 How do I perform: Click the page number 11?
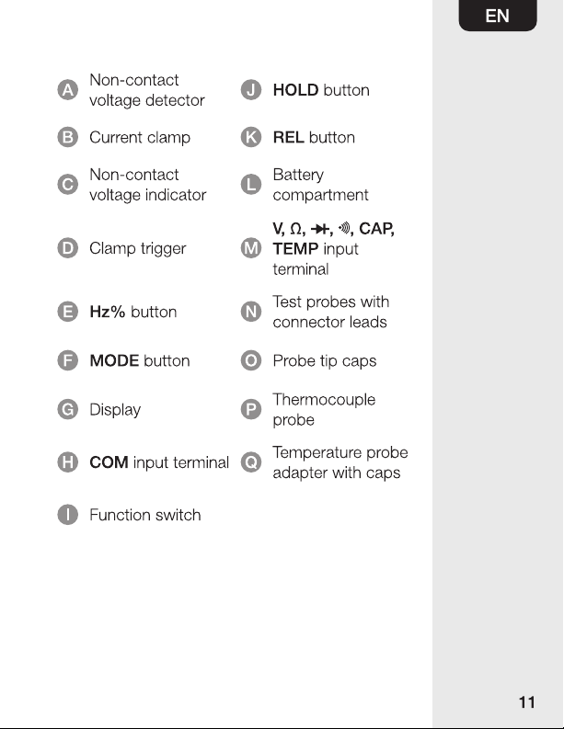(527, 702)
